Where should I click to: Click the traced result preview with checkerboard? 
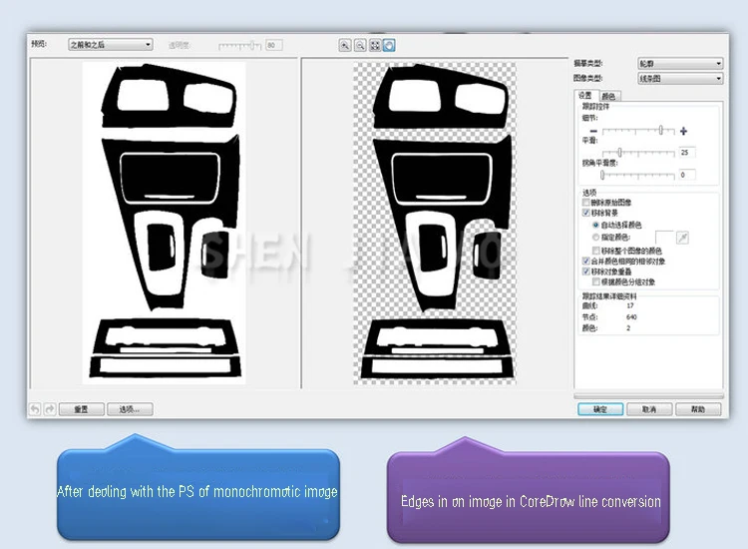(x=435, y=223)
